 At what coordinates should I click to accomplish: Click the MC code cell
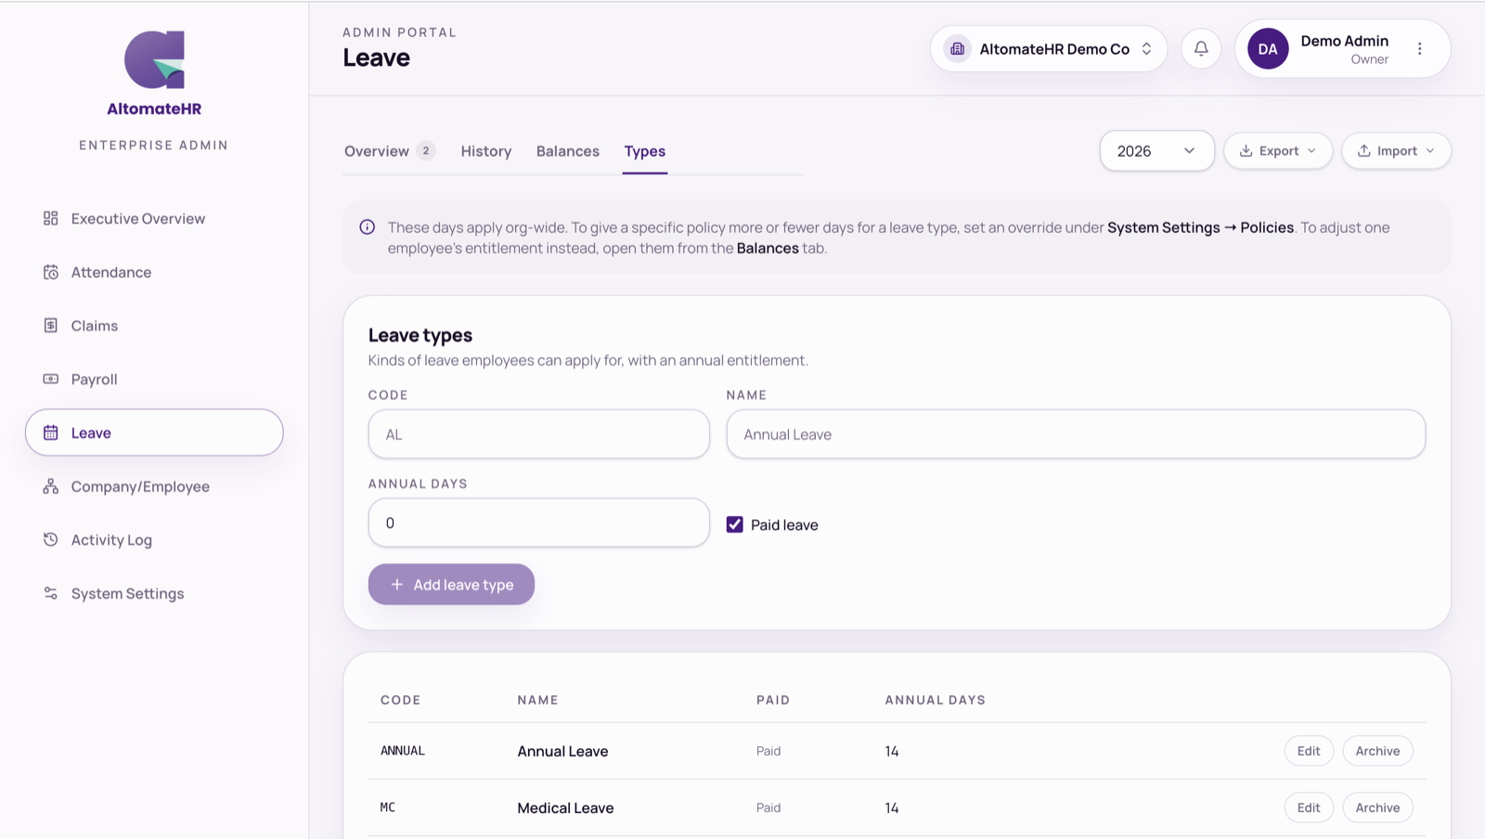tap(388, 807)
